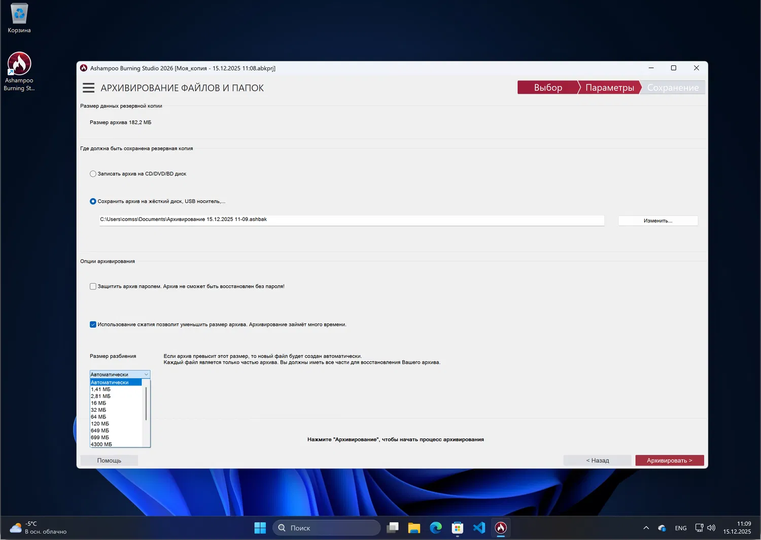Open Task View in taskbar
Image resolution: width=761 pixels, height=540 pixels.
click(x=393, y=528)
